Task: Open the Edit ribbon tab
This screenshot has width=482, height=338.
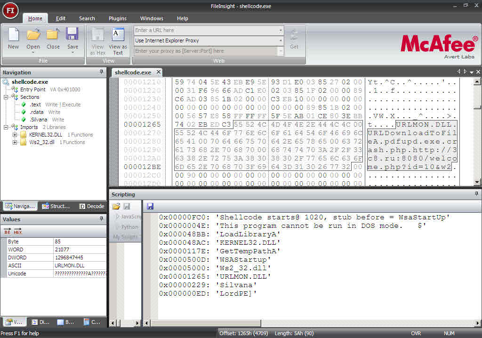Action: pyautogui.click(x=61, y=18)
